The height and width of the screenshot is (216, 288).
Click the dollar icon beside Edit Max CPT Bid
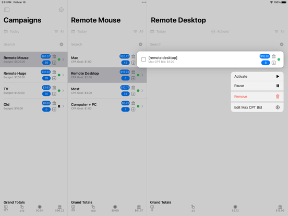click(x=278, y=107)
